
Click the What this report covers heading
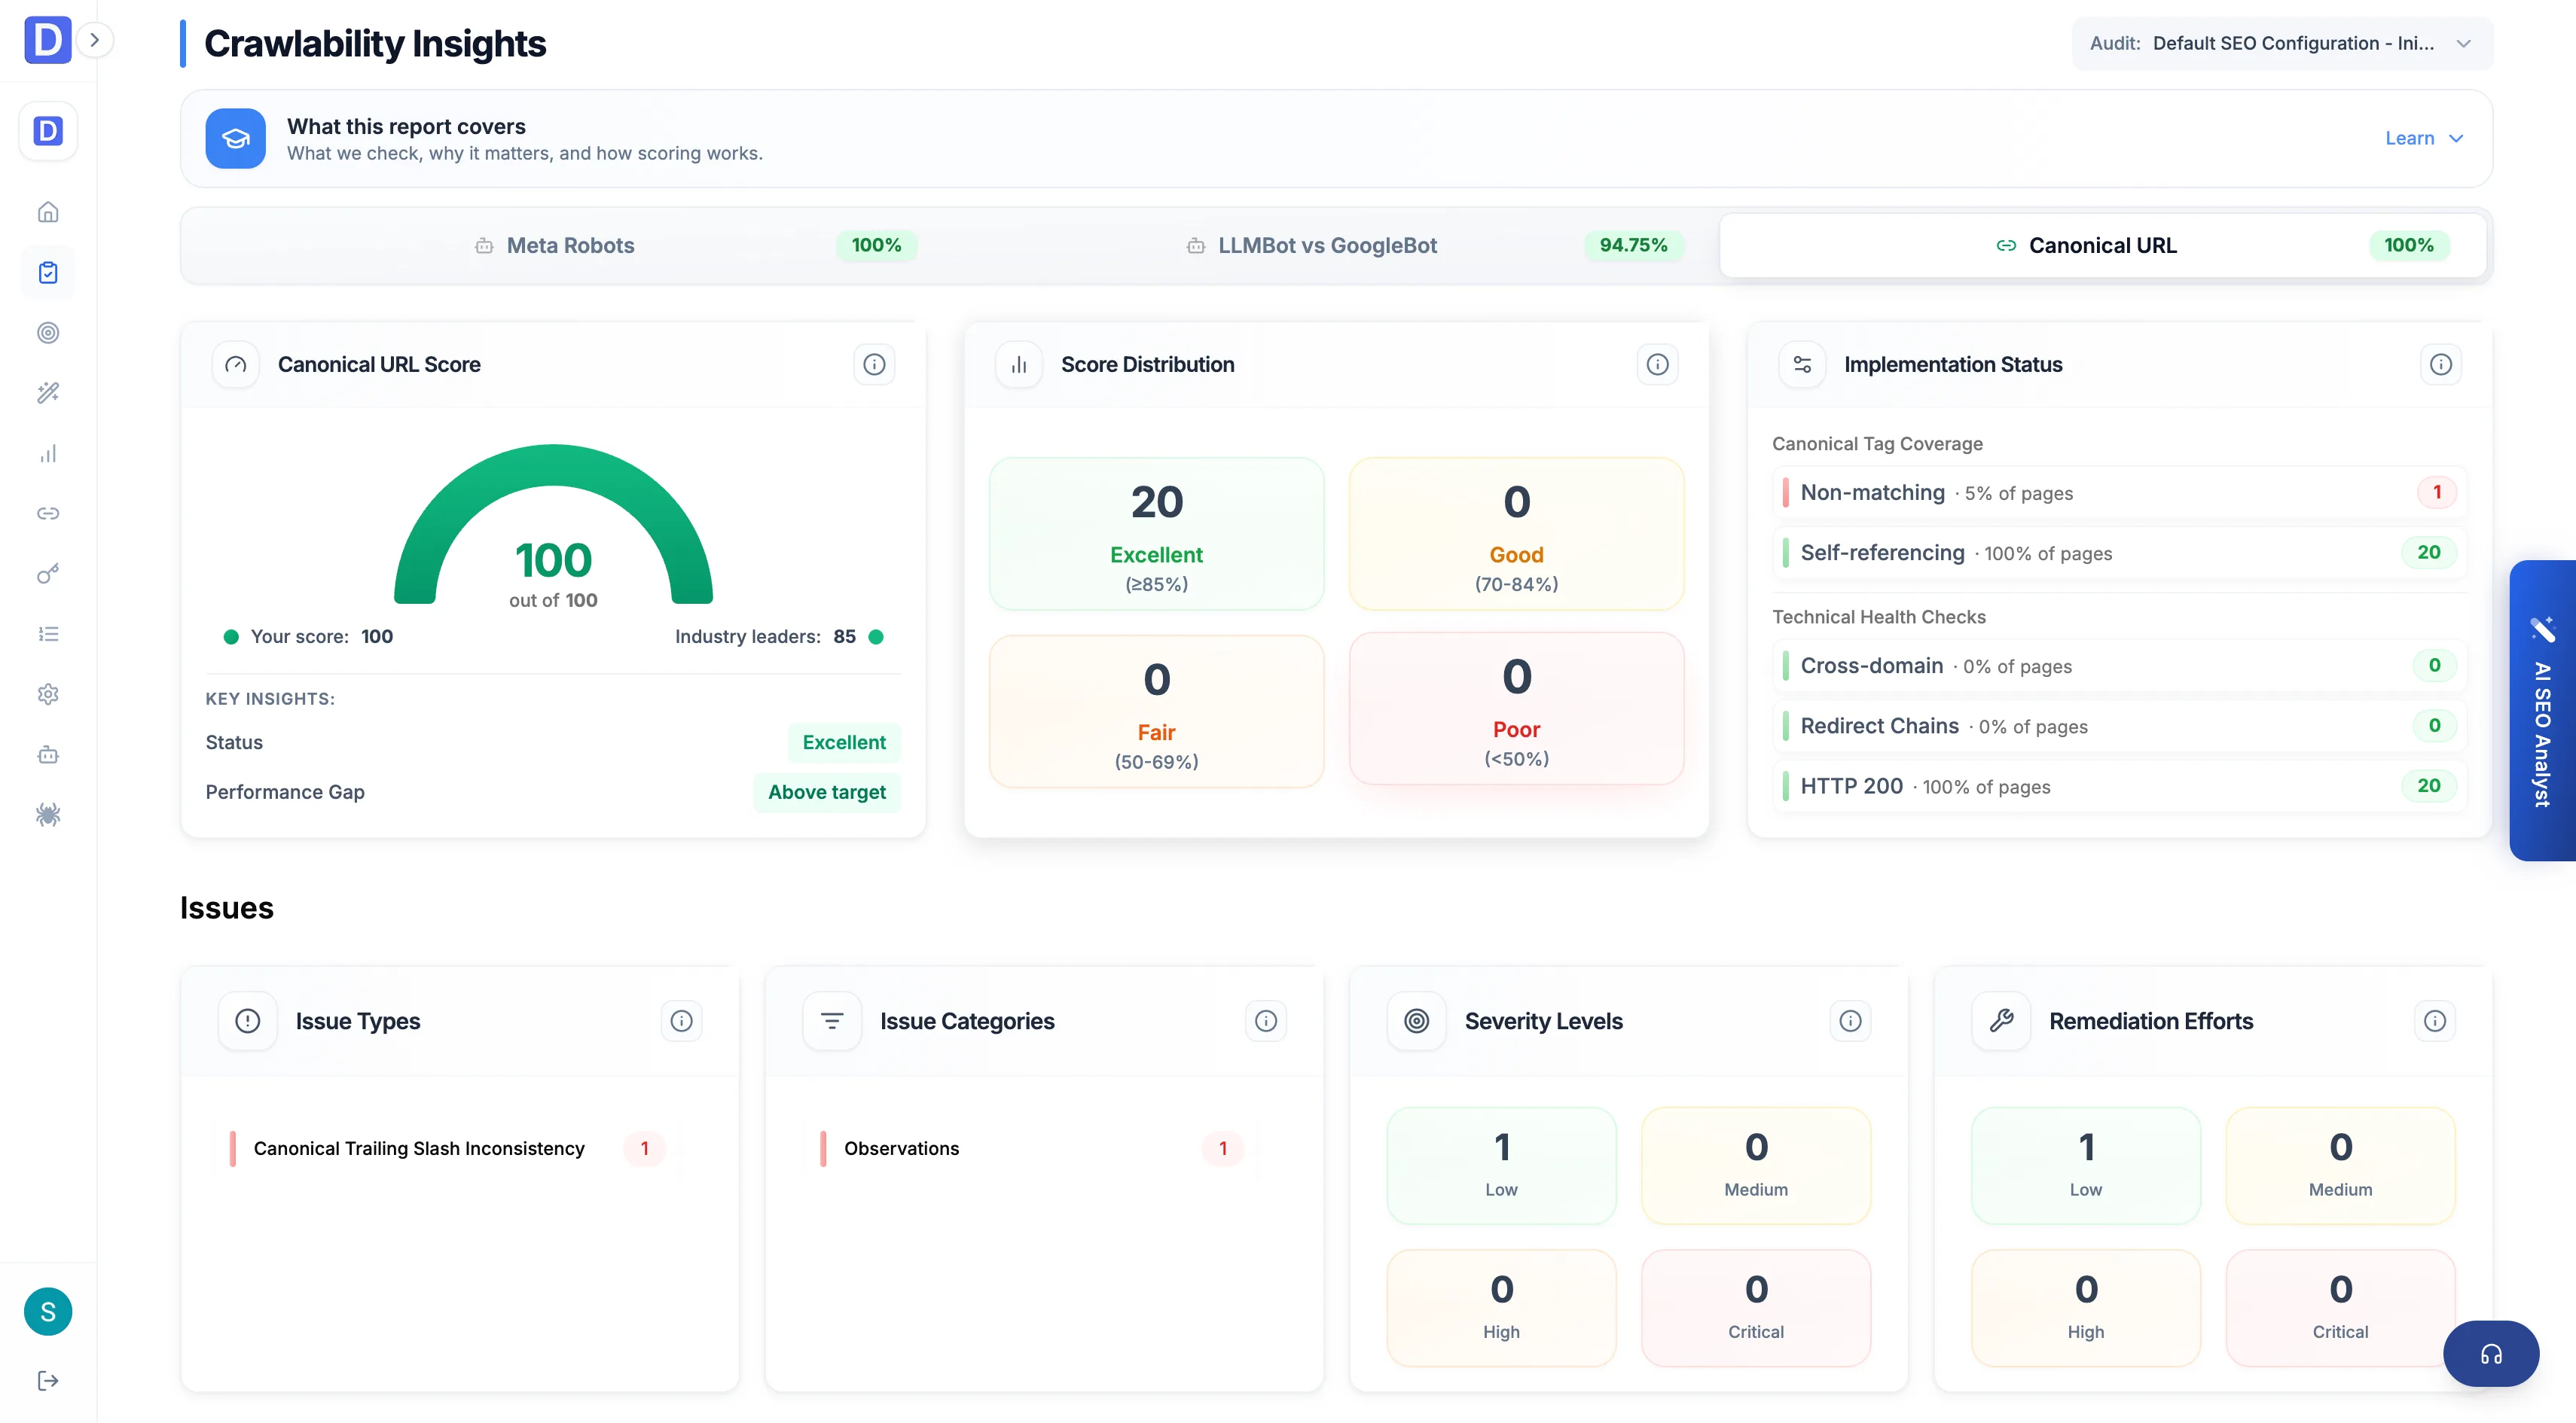(406, 126)
